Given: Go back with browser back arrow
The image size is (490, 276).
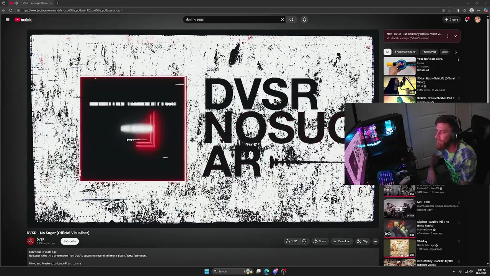Looking at the screenshot, I should pyautogui.click(x=4, y=10).
